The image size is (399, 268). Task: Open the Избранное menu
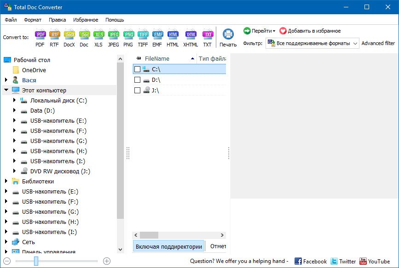click(86, 20)
